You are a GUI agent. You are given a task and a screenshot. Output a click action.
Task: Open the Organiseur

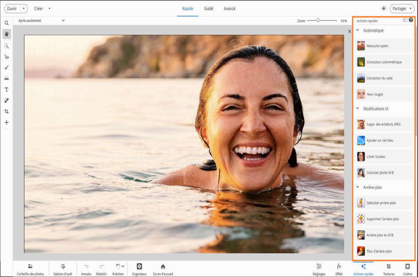coord(139,269)
